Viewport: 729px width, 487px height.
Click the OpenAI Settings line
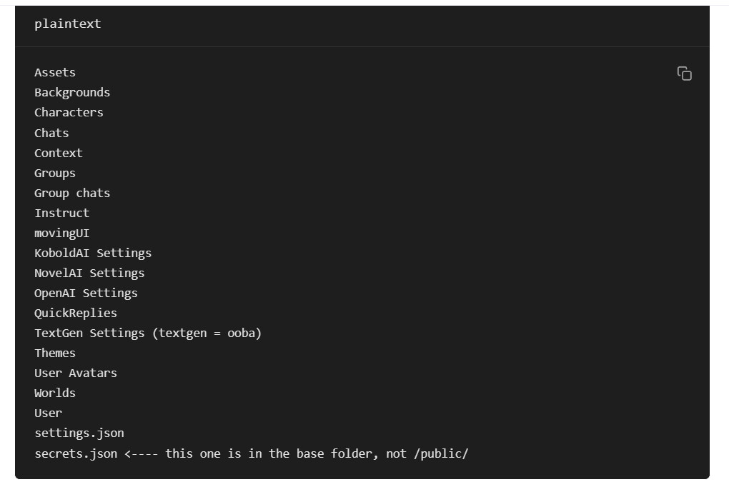click(86, 293)
